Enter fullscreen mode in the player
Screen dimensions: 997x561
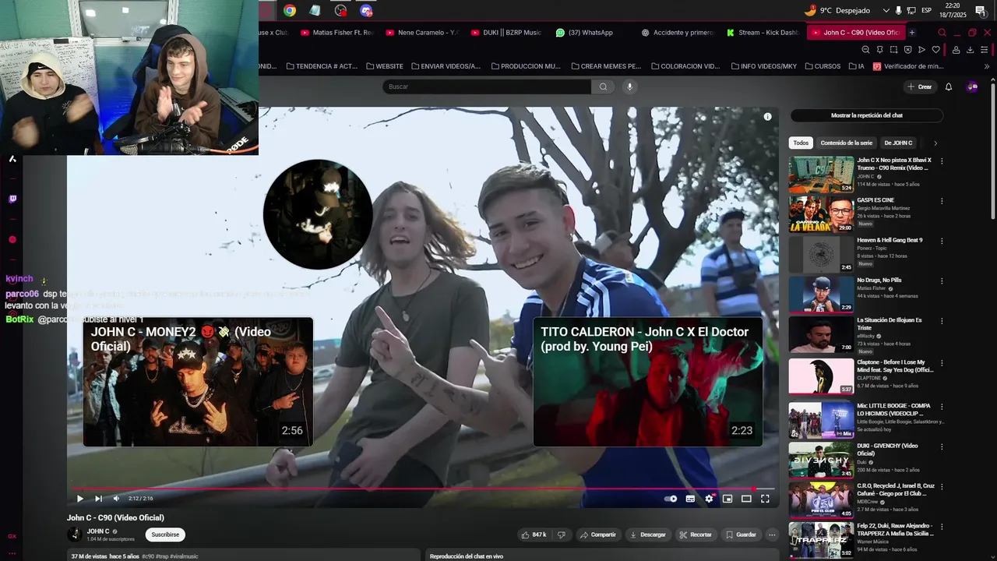click(x=765, y=499)
